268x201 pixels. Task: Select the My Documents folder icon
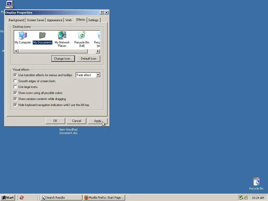coord(42,38)
